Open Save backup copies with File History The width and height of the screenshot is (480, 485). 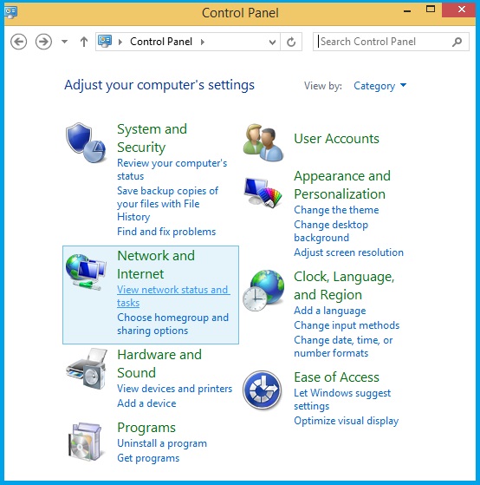pos(168,204)
